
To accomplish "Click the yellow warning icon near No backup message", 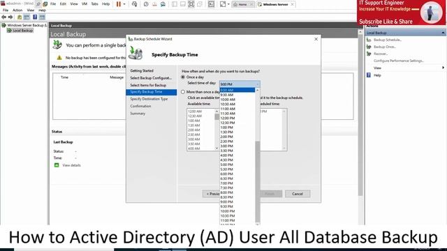I will pos(59,57).
